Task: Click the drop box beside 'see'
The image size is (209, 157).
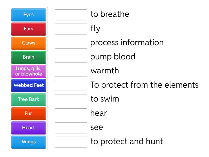Action: (x=71, y=128)
